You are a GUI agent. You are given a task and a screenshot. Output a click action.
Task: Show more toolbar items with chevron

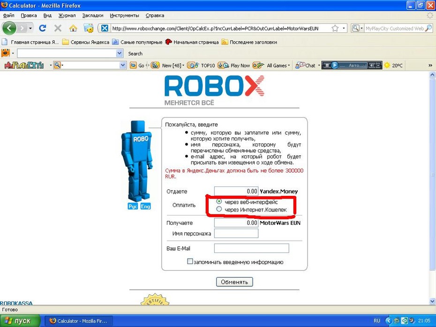click(x=430, y=66)
